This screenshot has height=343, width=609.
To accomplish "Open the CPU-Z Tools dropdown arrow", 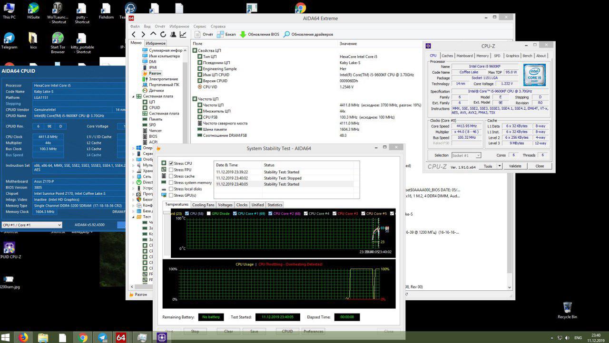I will [500, 166].
